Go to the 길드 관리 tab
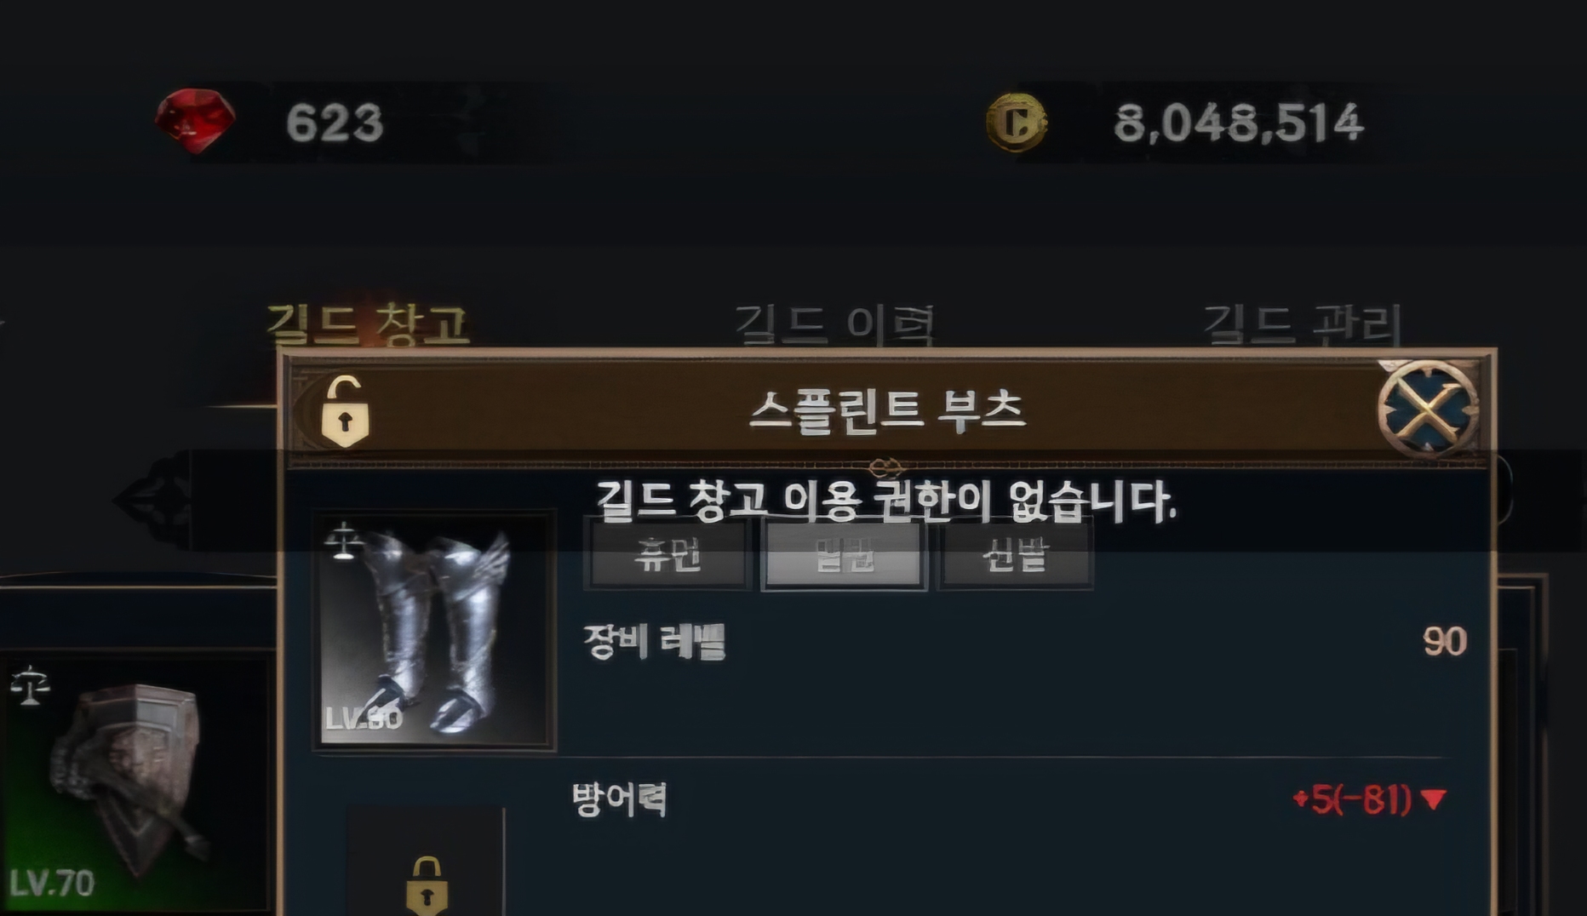This screenshot has height=916, width=1587. (x=1303, y=324)
